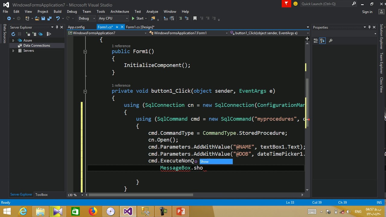The height and width of the screenshot is (217, 386).
Task: Collapse the button1_Click method block
Action: (x=85, y=91)
